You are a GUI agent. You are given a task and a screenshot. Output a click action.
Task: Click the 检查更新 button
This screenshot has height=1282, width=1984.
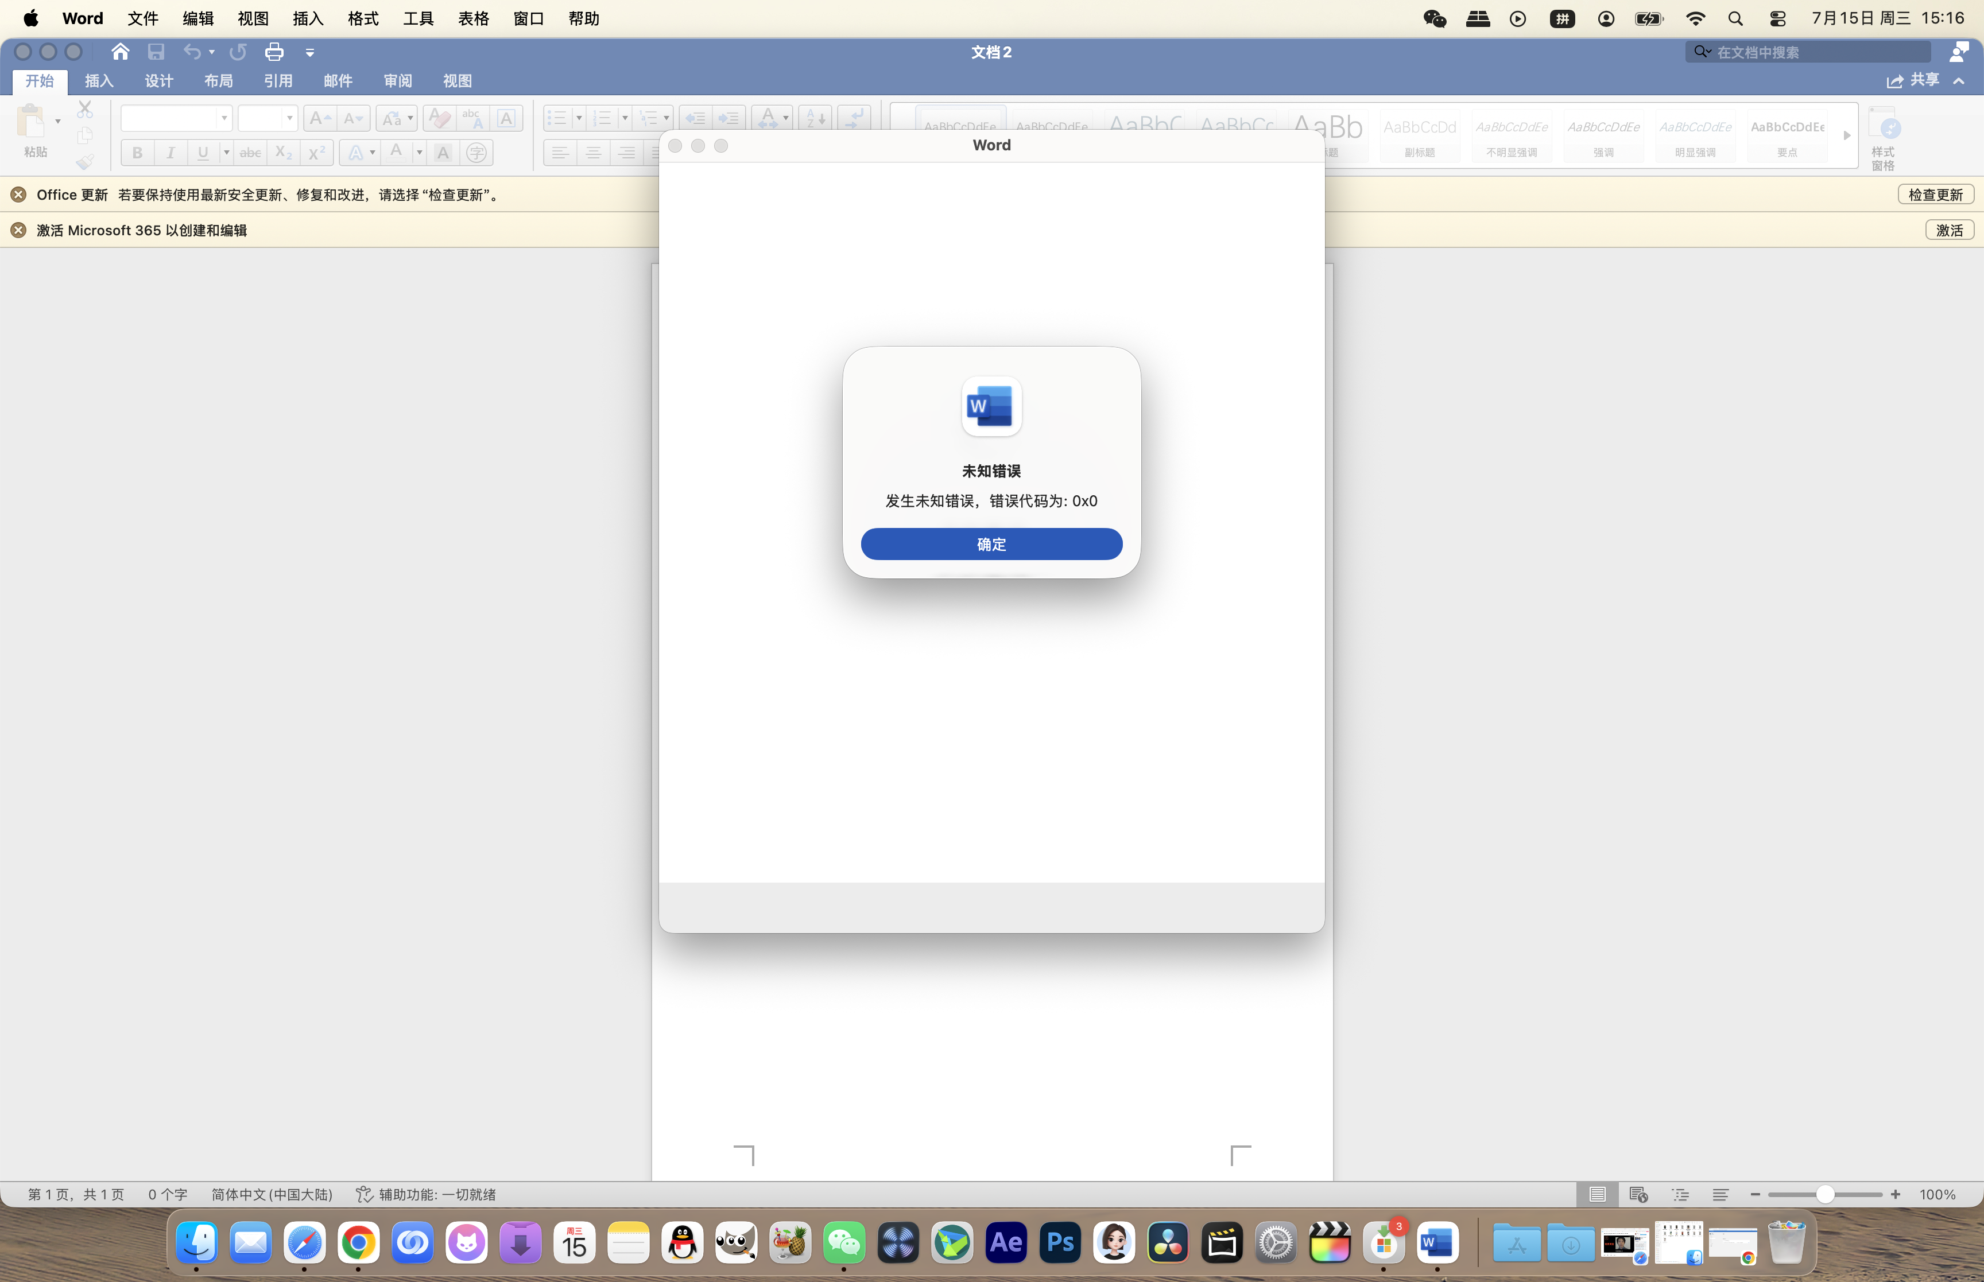1935,195
